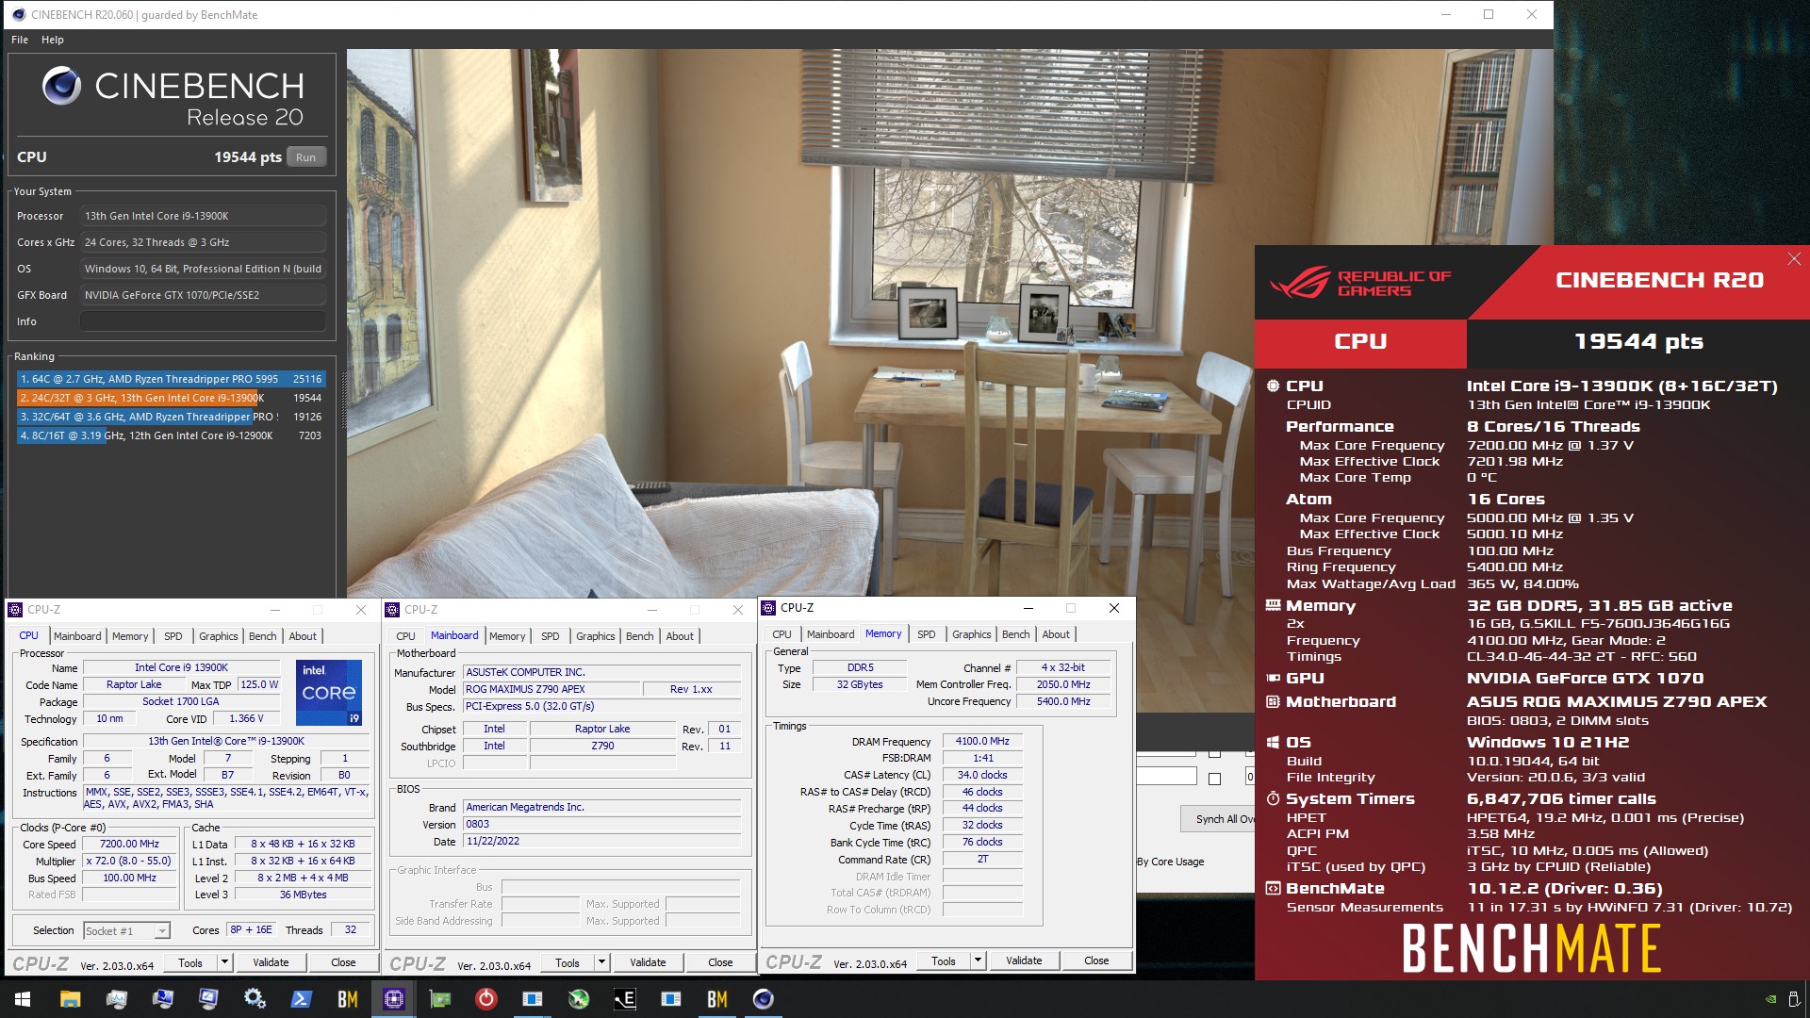Click the System Timers clock icon
1810x1018 pixels.
[x=1273, y=799]
